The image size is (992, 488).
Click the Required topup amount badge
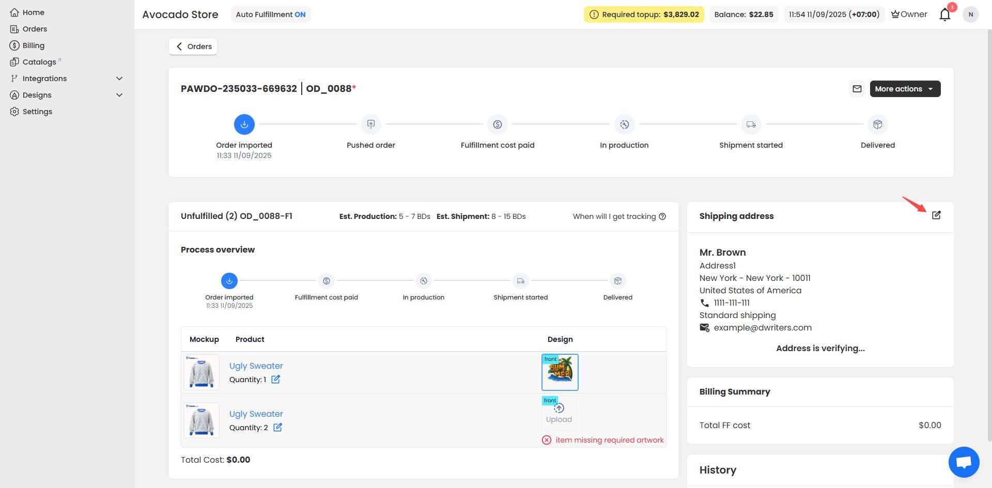click(x=644, y=14)
